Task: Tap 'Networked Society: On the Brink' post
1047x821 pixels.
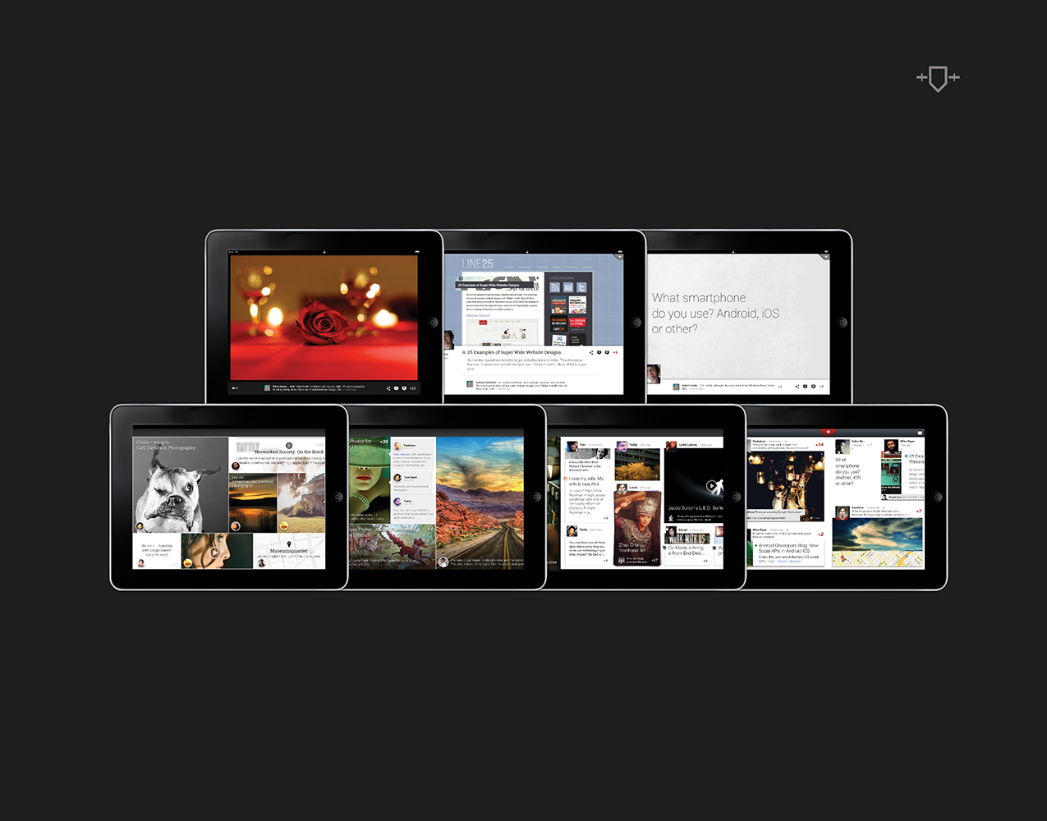Action: pos(289,452)
